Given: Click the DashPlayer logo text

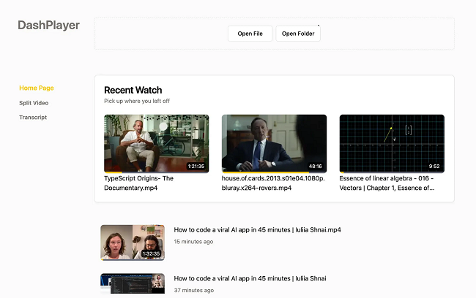Looking at the screenshot, I should coord(48,26).
